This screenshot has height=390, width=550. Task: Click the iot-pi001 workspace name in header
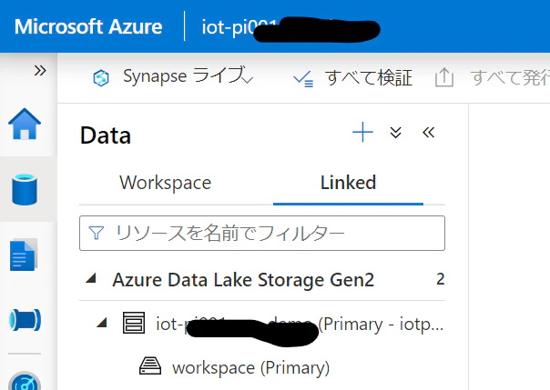tap(290, 27)
